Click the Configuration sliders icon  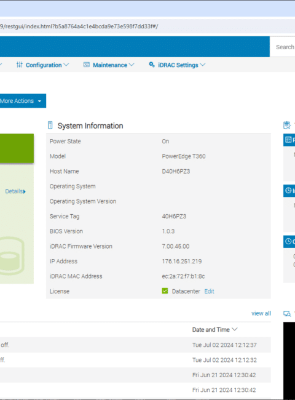[x=20, y=65]
